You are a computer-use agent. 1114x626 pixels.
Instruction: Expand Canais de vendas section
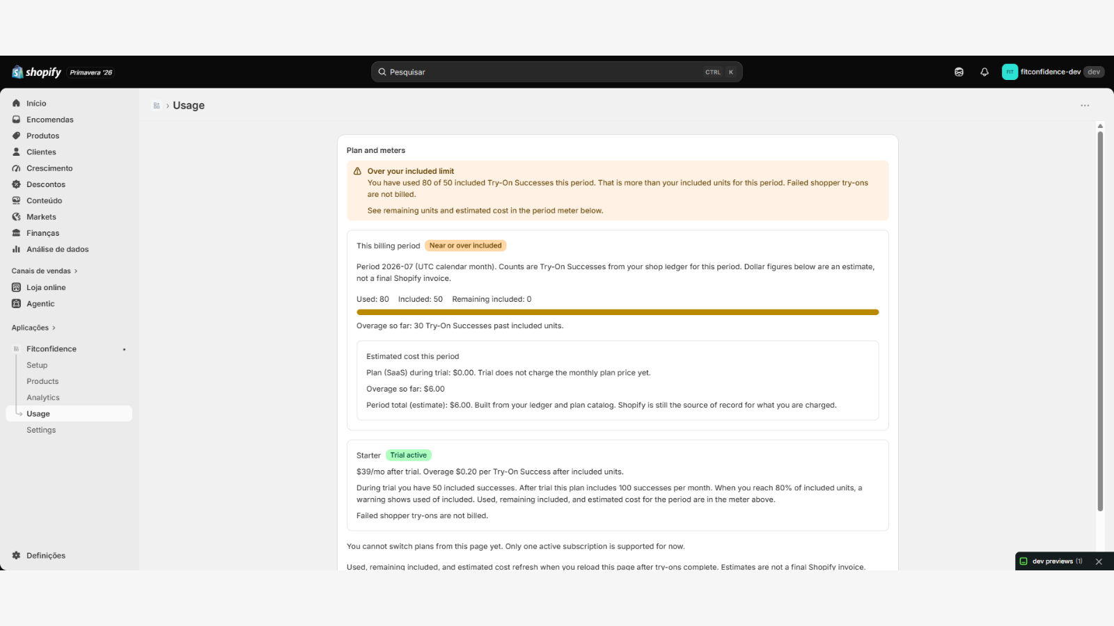coord(45,271)
